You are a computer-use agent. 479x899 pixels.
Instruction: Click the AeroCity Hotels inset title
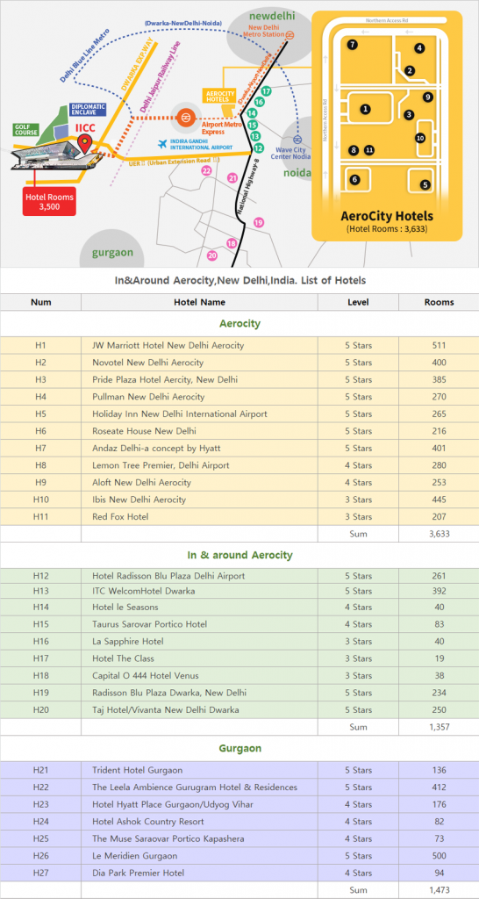click(387, 216)
